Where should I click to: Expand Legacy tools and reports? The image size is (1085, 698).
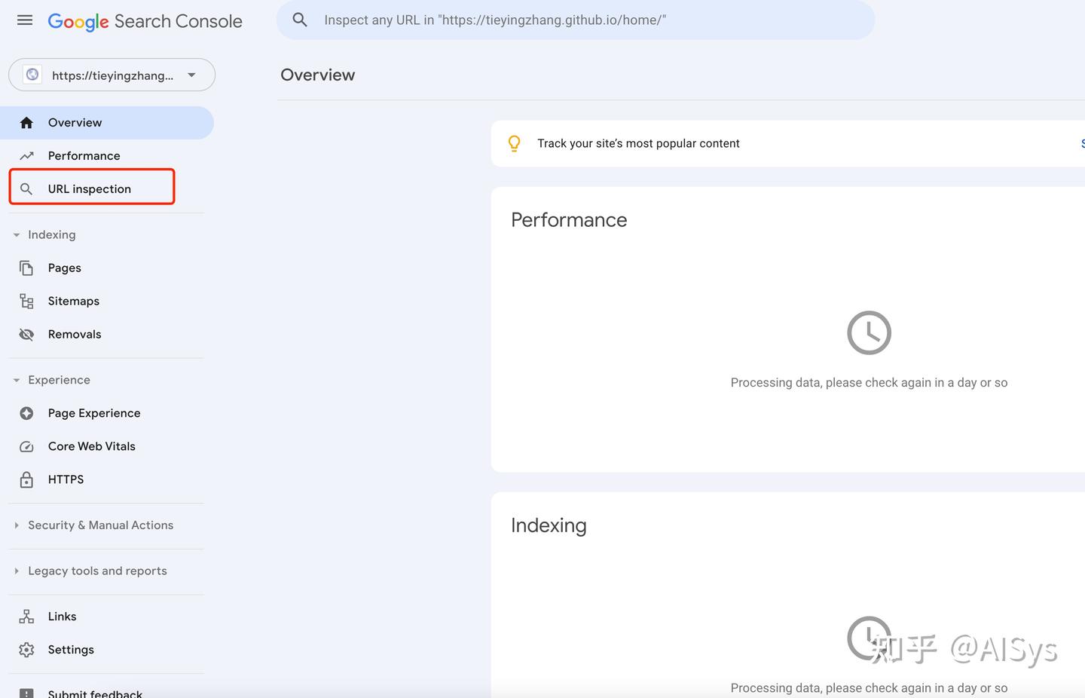point(17,571)
